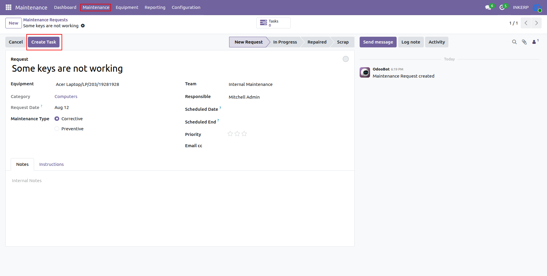Screen dimensions: 547x276
Task: Open Configuration menu in navbar
Action: coord(186,7)
